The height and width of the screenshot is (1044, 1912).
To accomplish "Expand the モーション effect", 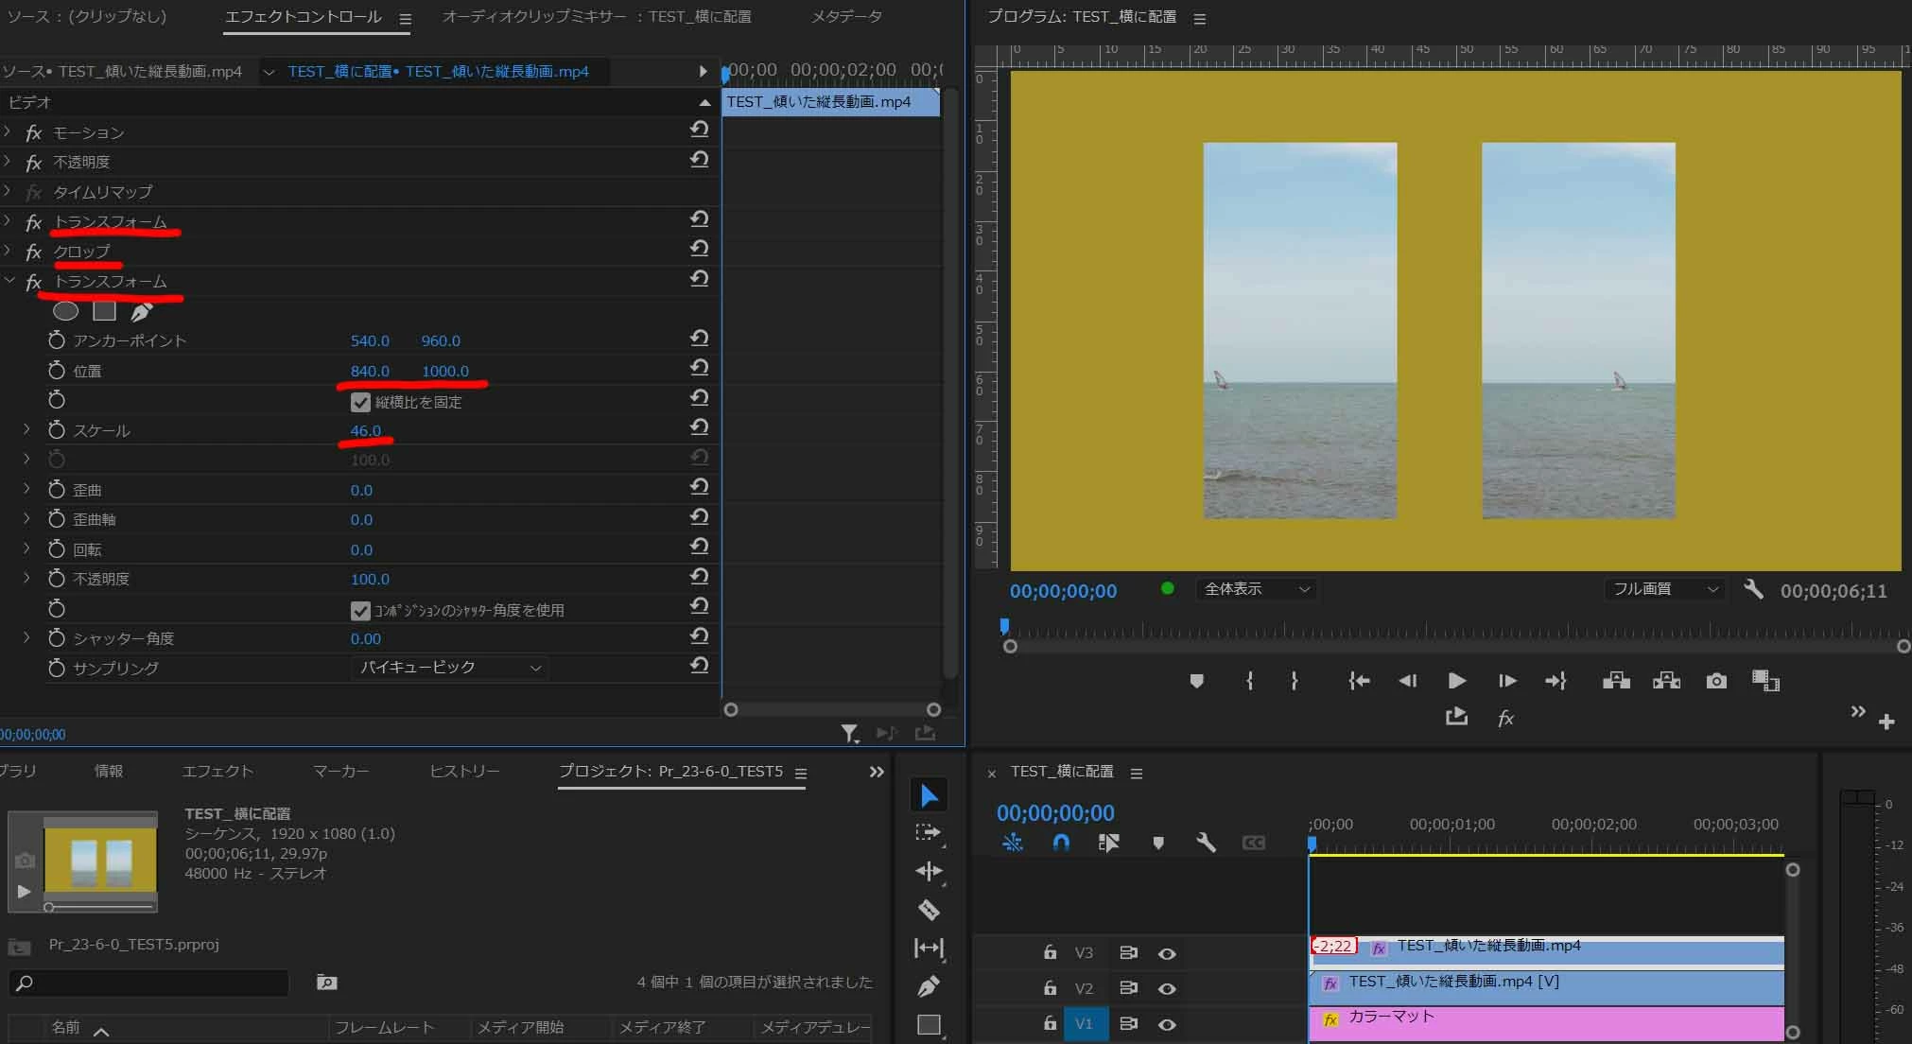I will pos(9,132).
